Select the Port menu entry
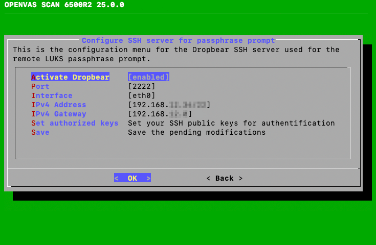 tap(40, 86)
